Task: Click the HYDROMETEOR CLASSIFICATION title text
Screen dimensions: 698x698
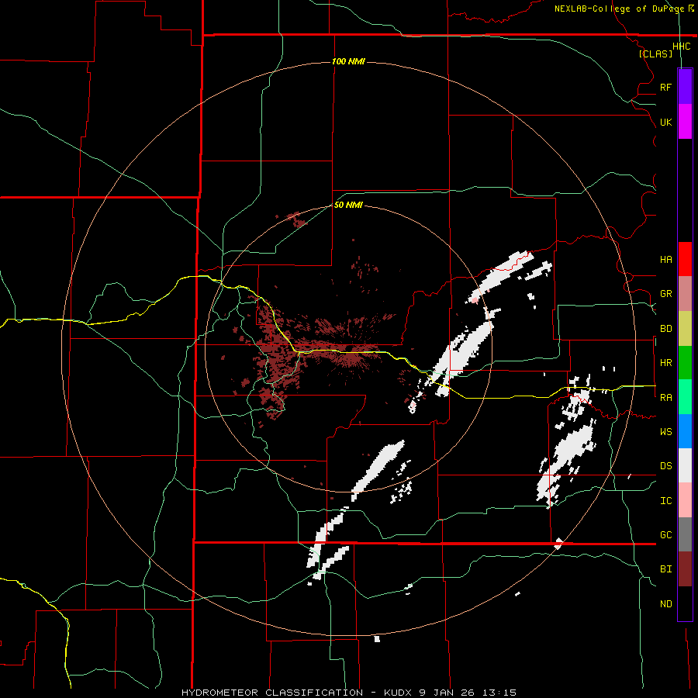Action: coord(272,693)
